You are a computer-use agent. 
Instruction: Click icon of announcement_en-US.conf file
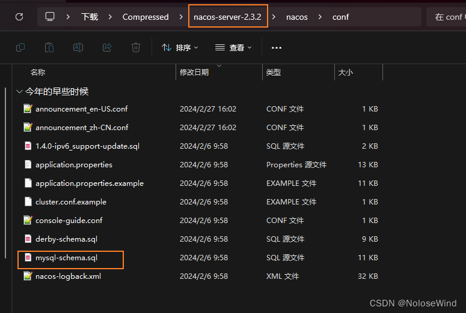tap(28, 109)
